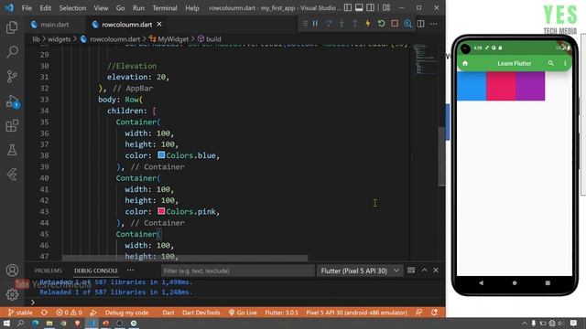Click Pixel 5 API 30 device selector
This screenshot has height=329, width=586.
coord(356,313)
